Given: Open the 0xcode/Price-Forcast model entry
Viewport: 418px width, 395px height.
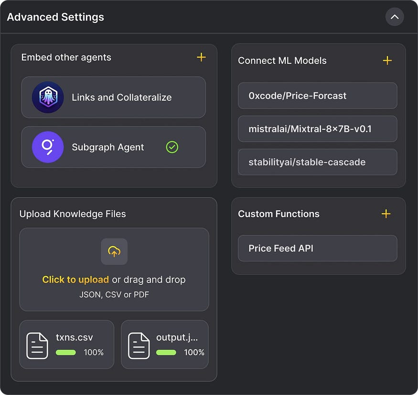Looking at the screenshot, I should [317, 95].
